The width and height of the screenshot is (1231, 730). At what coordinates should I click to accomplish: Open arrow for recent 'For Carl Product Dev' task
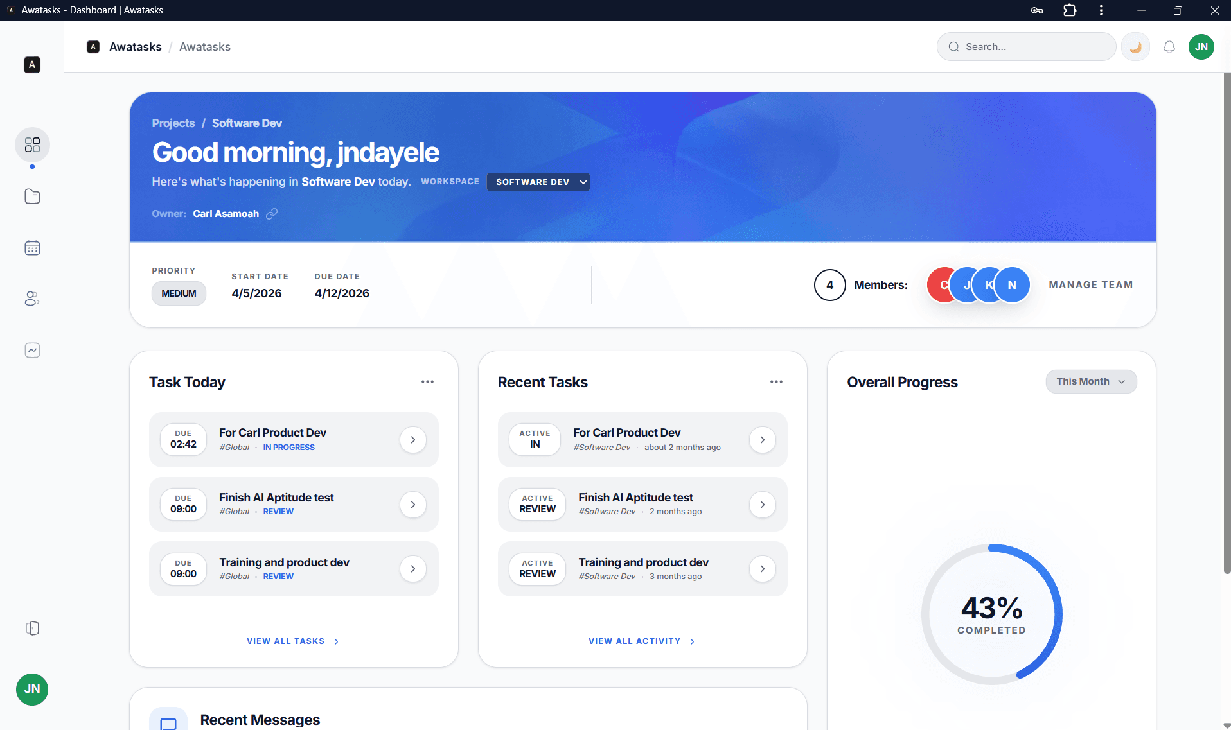(x=763, y=440)
